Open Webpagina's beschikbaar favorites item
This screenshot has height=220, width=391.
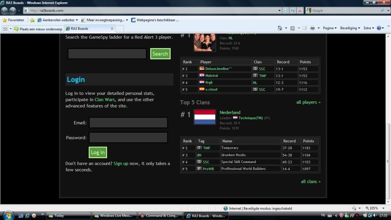155,20
